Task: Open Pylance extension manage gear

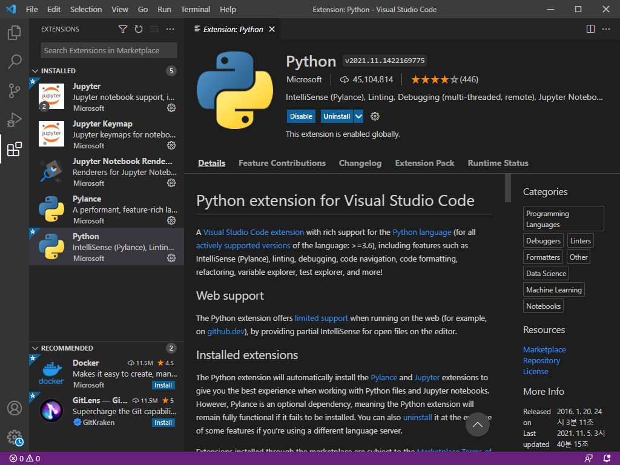Action: click(171, 220)
